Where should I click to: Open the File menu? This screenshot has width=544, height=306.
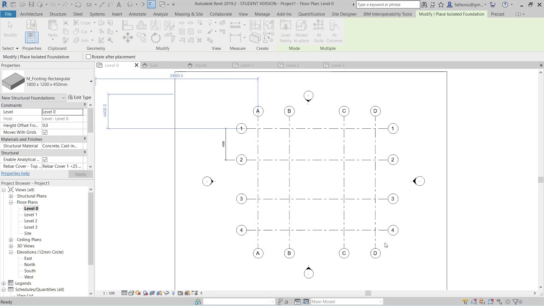point(8,14)
